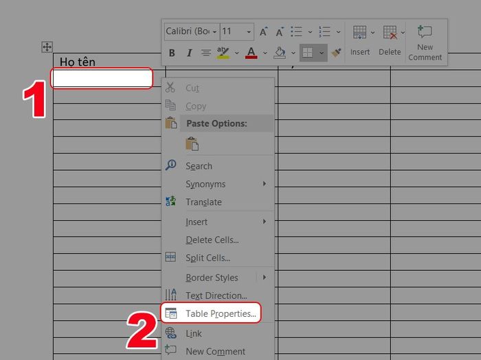Choose Delete Cells... from context menu
This screenshot has height=360, width=481.
(218, 240)
